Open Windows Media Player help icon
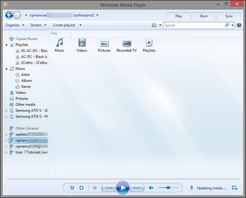This screenshot has height=198, width=246. 239,25
